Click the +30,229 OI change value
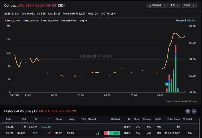Image resolution: width=202 pixels, height=138 pixels. tap(46, 127)
